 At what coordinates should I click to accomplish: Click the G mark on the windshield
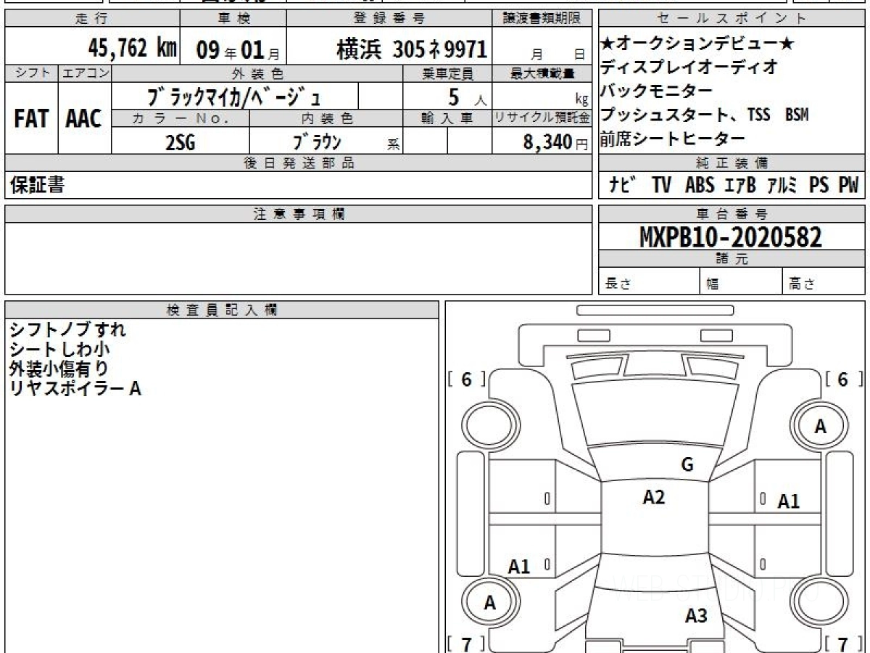687,465
